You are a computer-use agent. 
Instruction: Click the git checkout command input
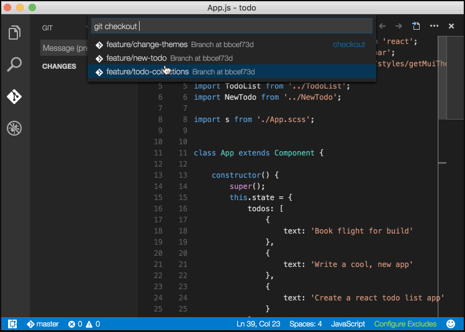coord(232,26)
